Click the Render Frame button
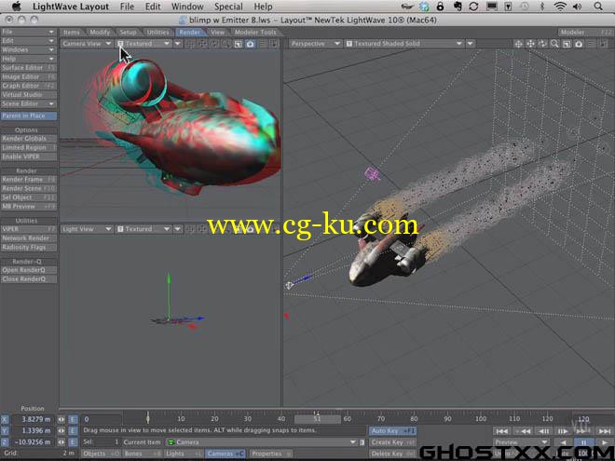 tap(29, 180)
